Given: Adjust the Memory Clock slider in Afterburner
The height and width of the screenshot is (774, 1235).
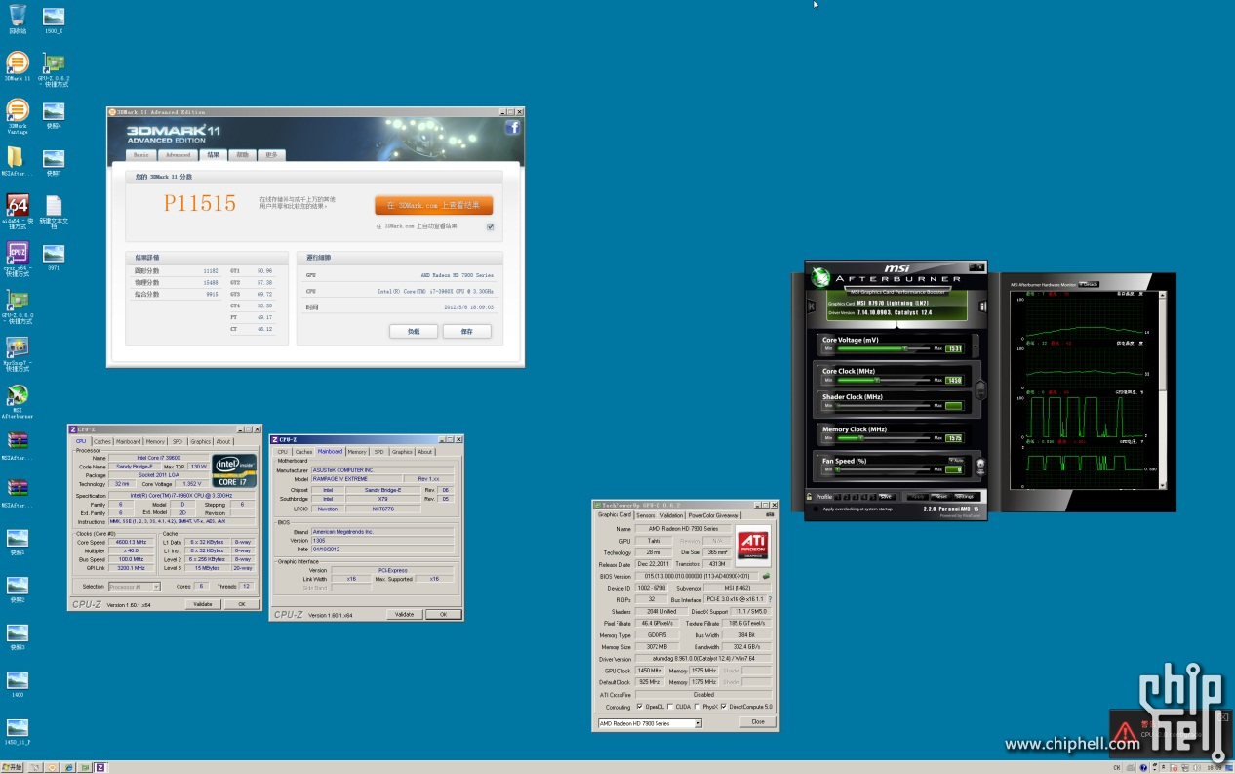Looking at the screenshot, I should [885, 438].
